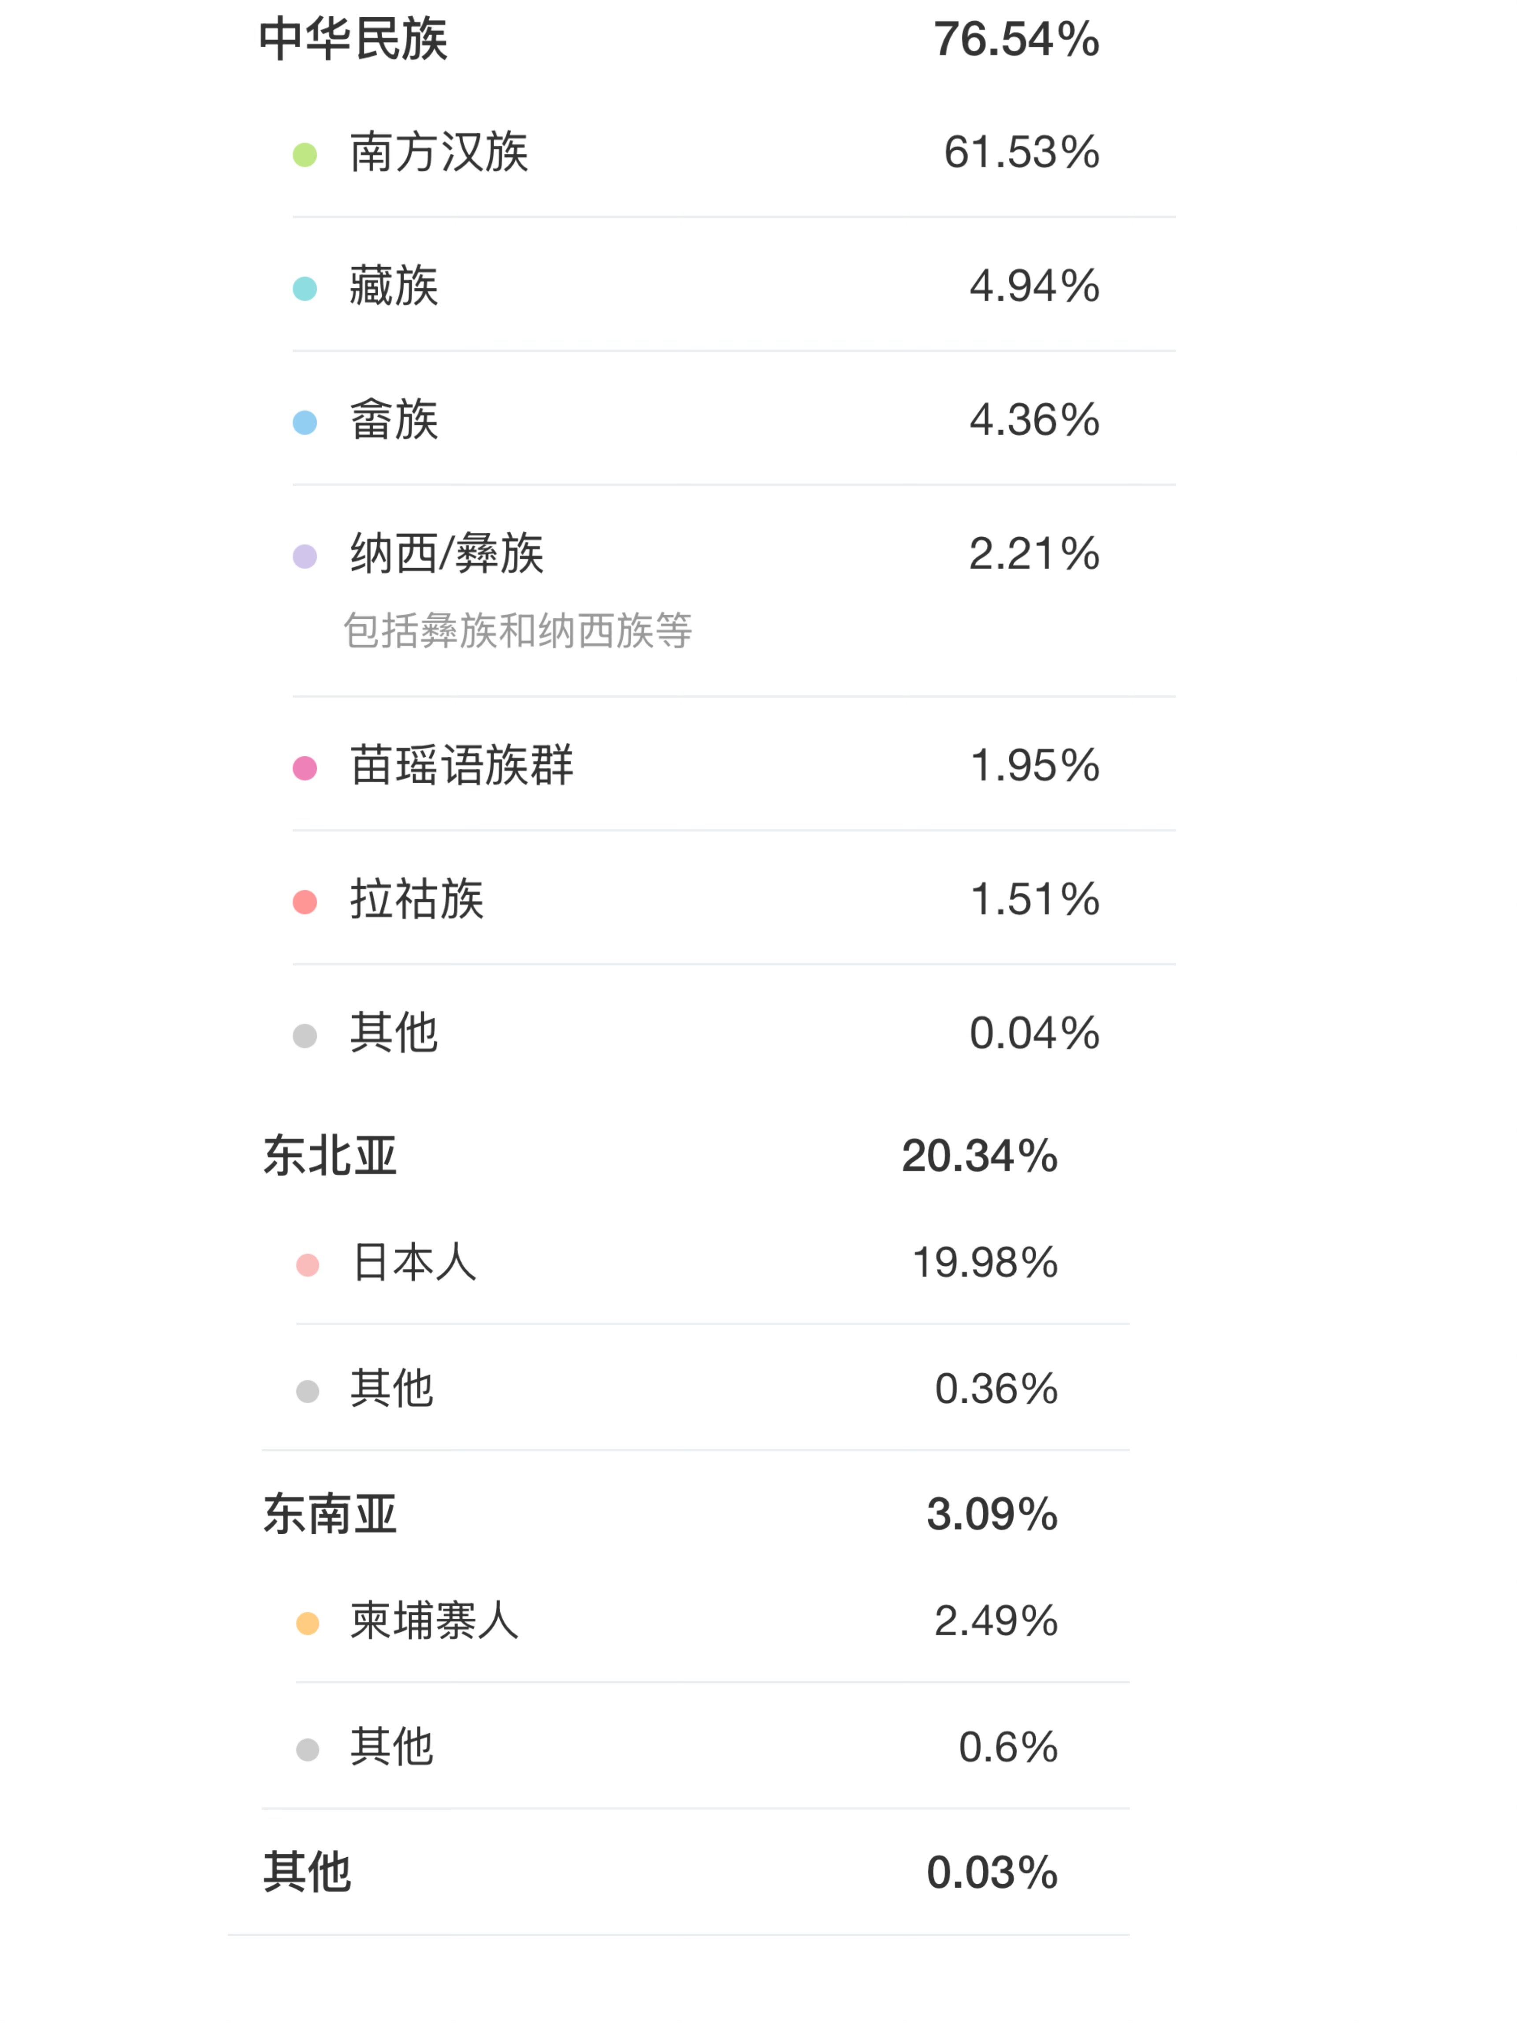Select the 东南亚 category heading

point(330,1514)
